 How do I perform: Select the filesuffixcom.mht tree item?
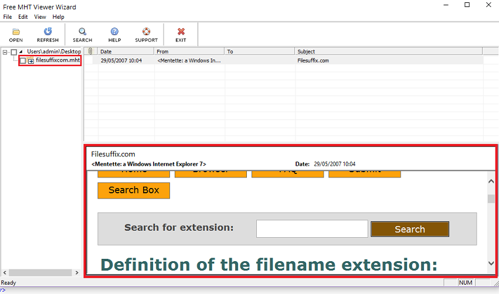[57, 60]
